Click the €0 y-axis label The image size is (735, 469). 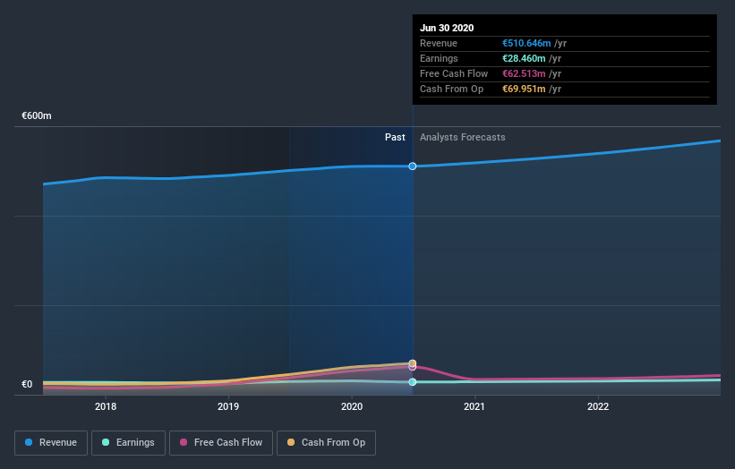pos(27,384)
